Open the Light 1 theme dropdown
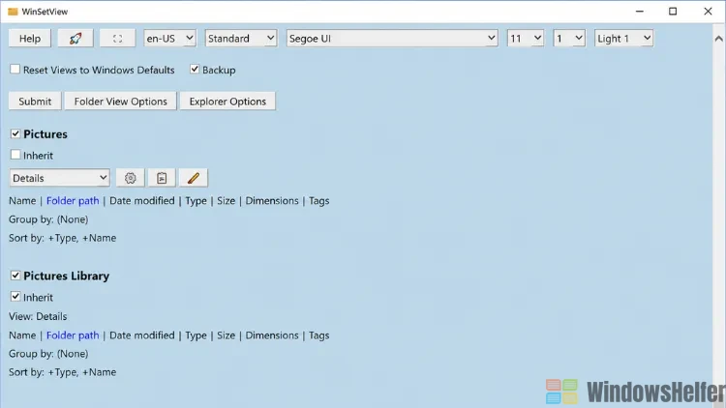The height and width of the screenshot is (408, 726). pos(623,39)
